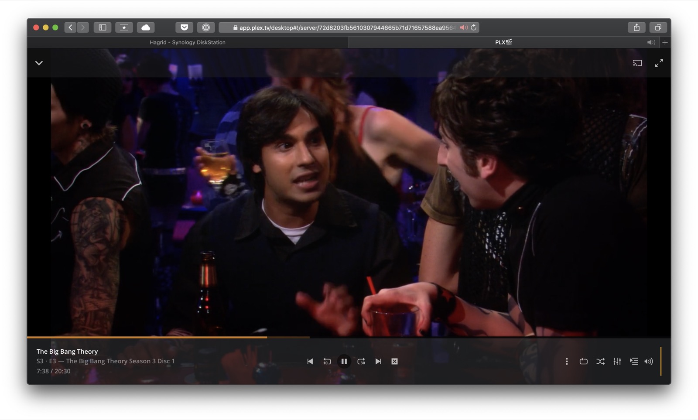Open the 1Password extension
Screen dimensions: 698x420
(206, 27)
